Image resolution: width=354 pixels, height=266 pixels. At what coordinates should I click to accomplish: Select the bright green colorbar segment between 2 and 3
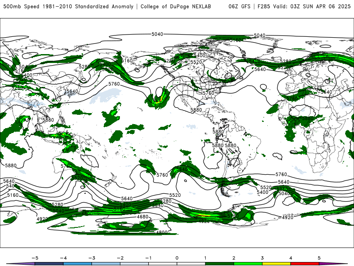pos(248,264)
